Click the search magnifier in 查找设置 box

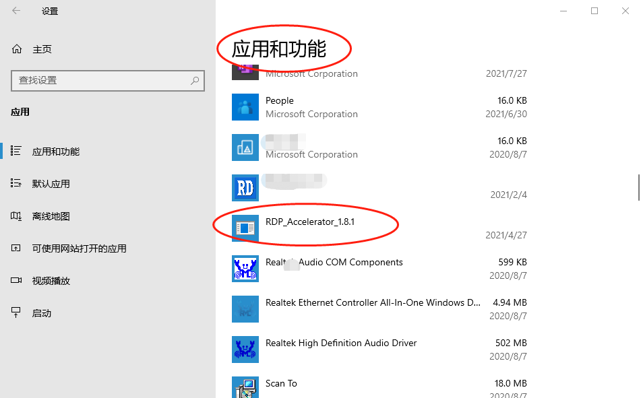coord(195,81)
